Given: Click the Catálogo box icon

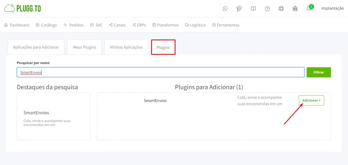Looking at the screenshot, I should point(37,25).
